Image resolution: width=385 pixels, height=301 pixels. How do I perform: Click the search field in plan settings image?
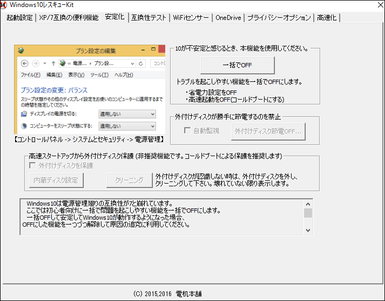pyautogui.click(x=158, y=64)
